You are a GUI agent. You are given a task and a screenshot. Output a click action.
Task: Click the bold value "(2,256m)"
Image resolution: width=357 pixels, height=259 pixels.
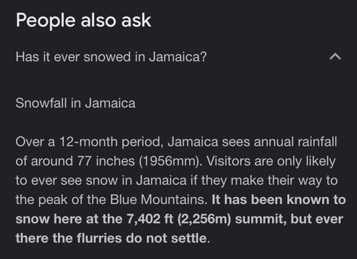click(x=204, y=219)
